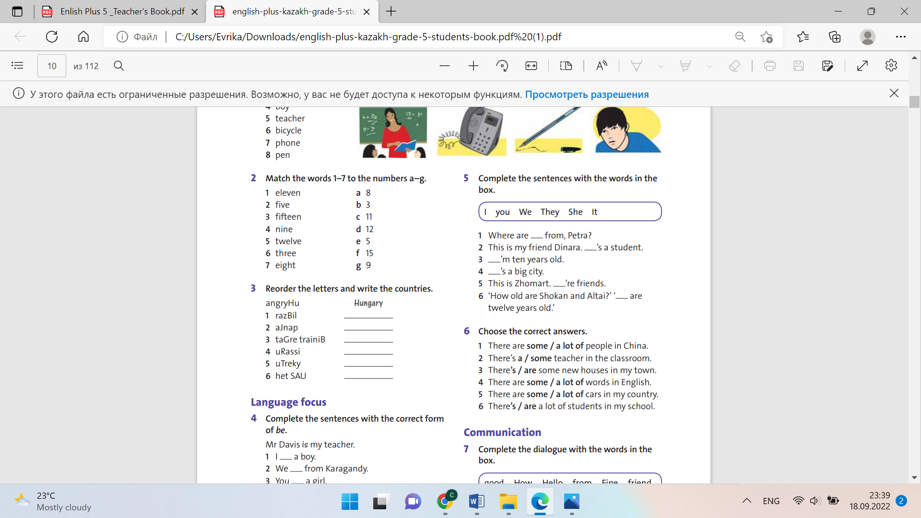Select the Draw pen tool
This screenshot has width=921, height=518.
coord(637,66)
